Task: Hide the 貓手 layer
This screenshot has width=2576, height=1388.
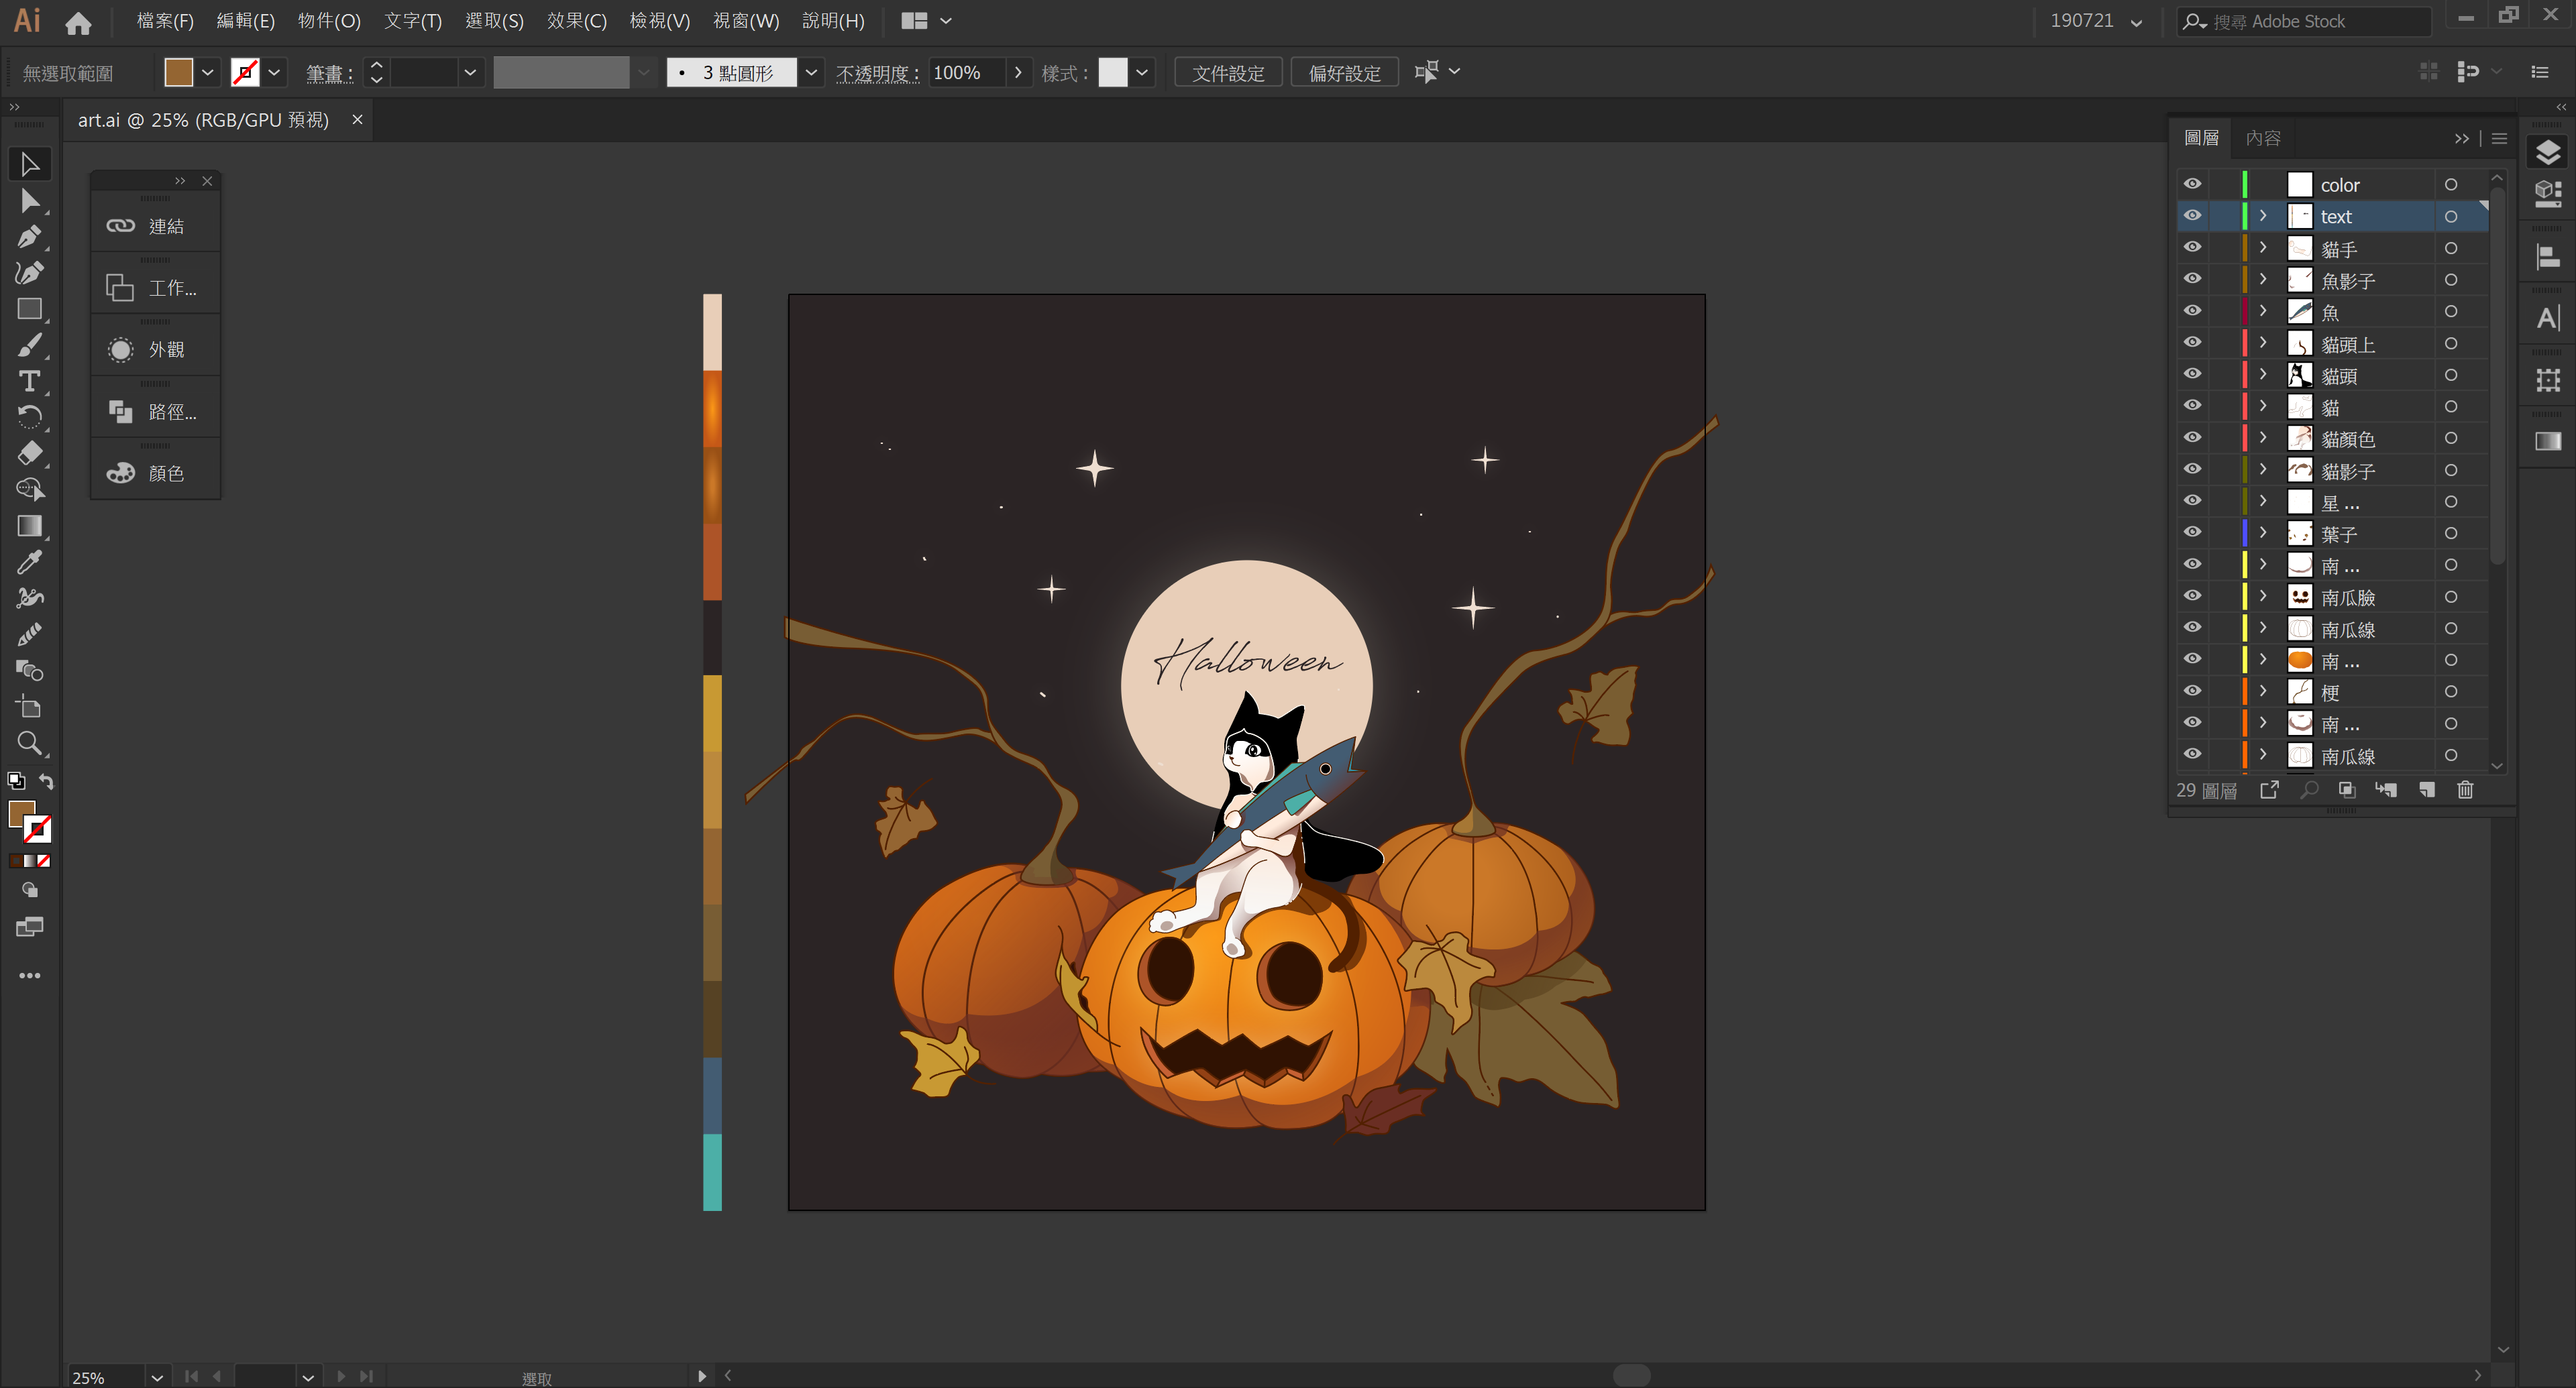Action: (x=2192, y=247)
